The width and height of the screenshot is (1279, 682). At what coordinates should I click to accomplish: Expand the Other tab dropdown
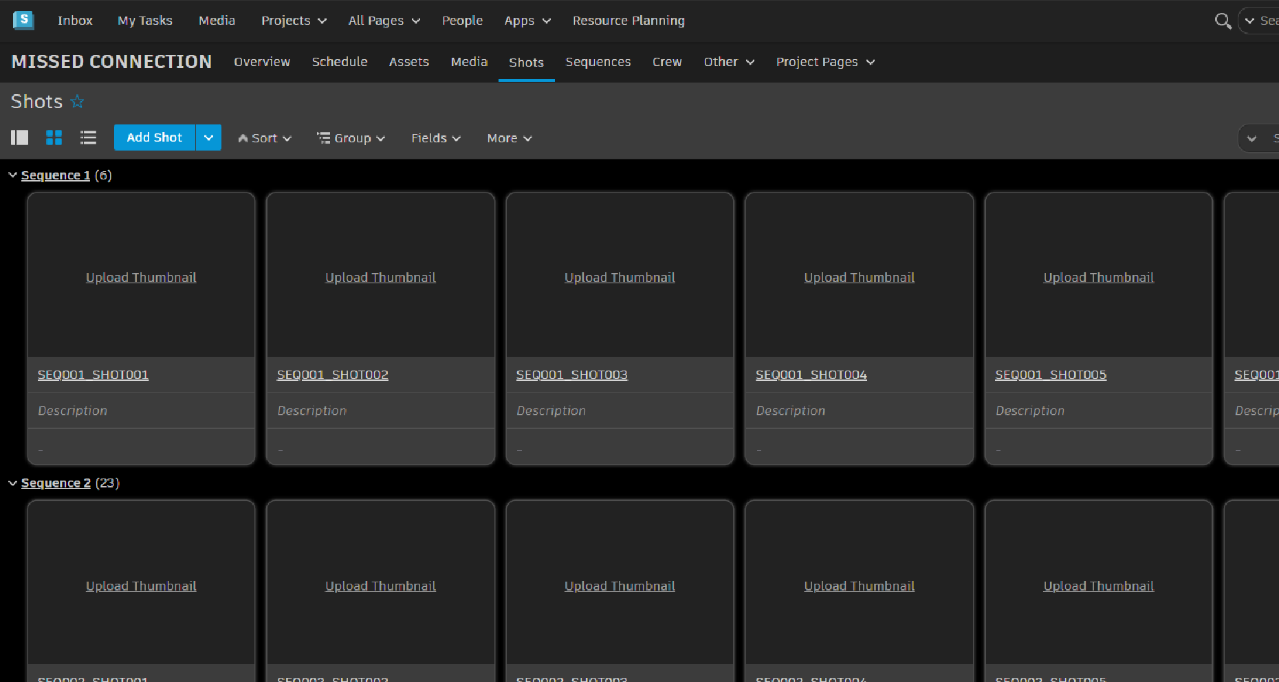729,62
